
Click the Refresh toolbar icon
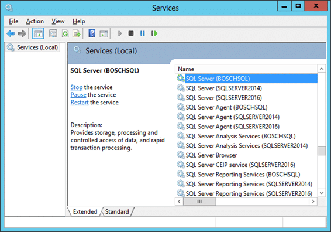[x=65, y=33]
